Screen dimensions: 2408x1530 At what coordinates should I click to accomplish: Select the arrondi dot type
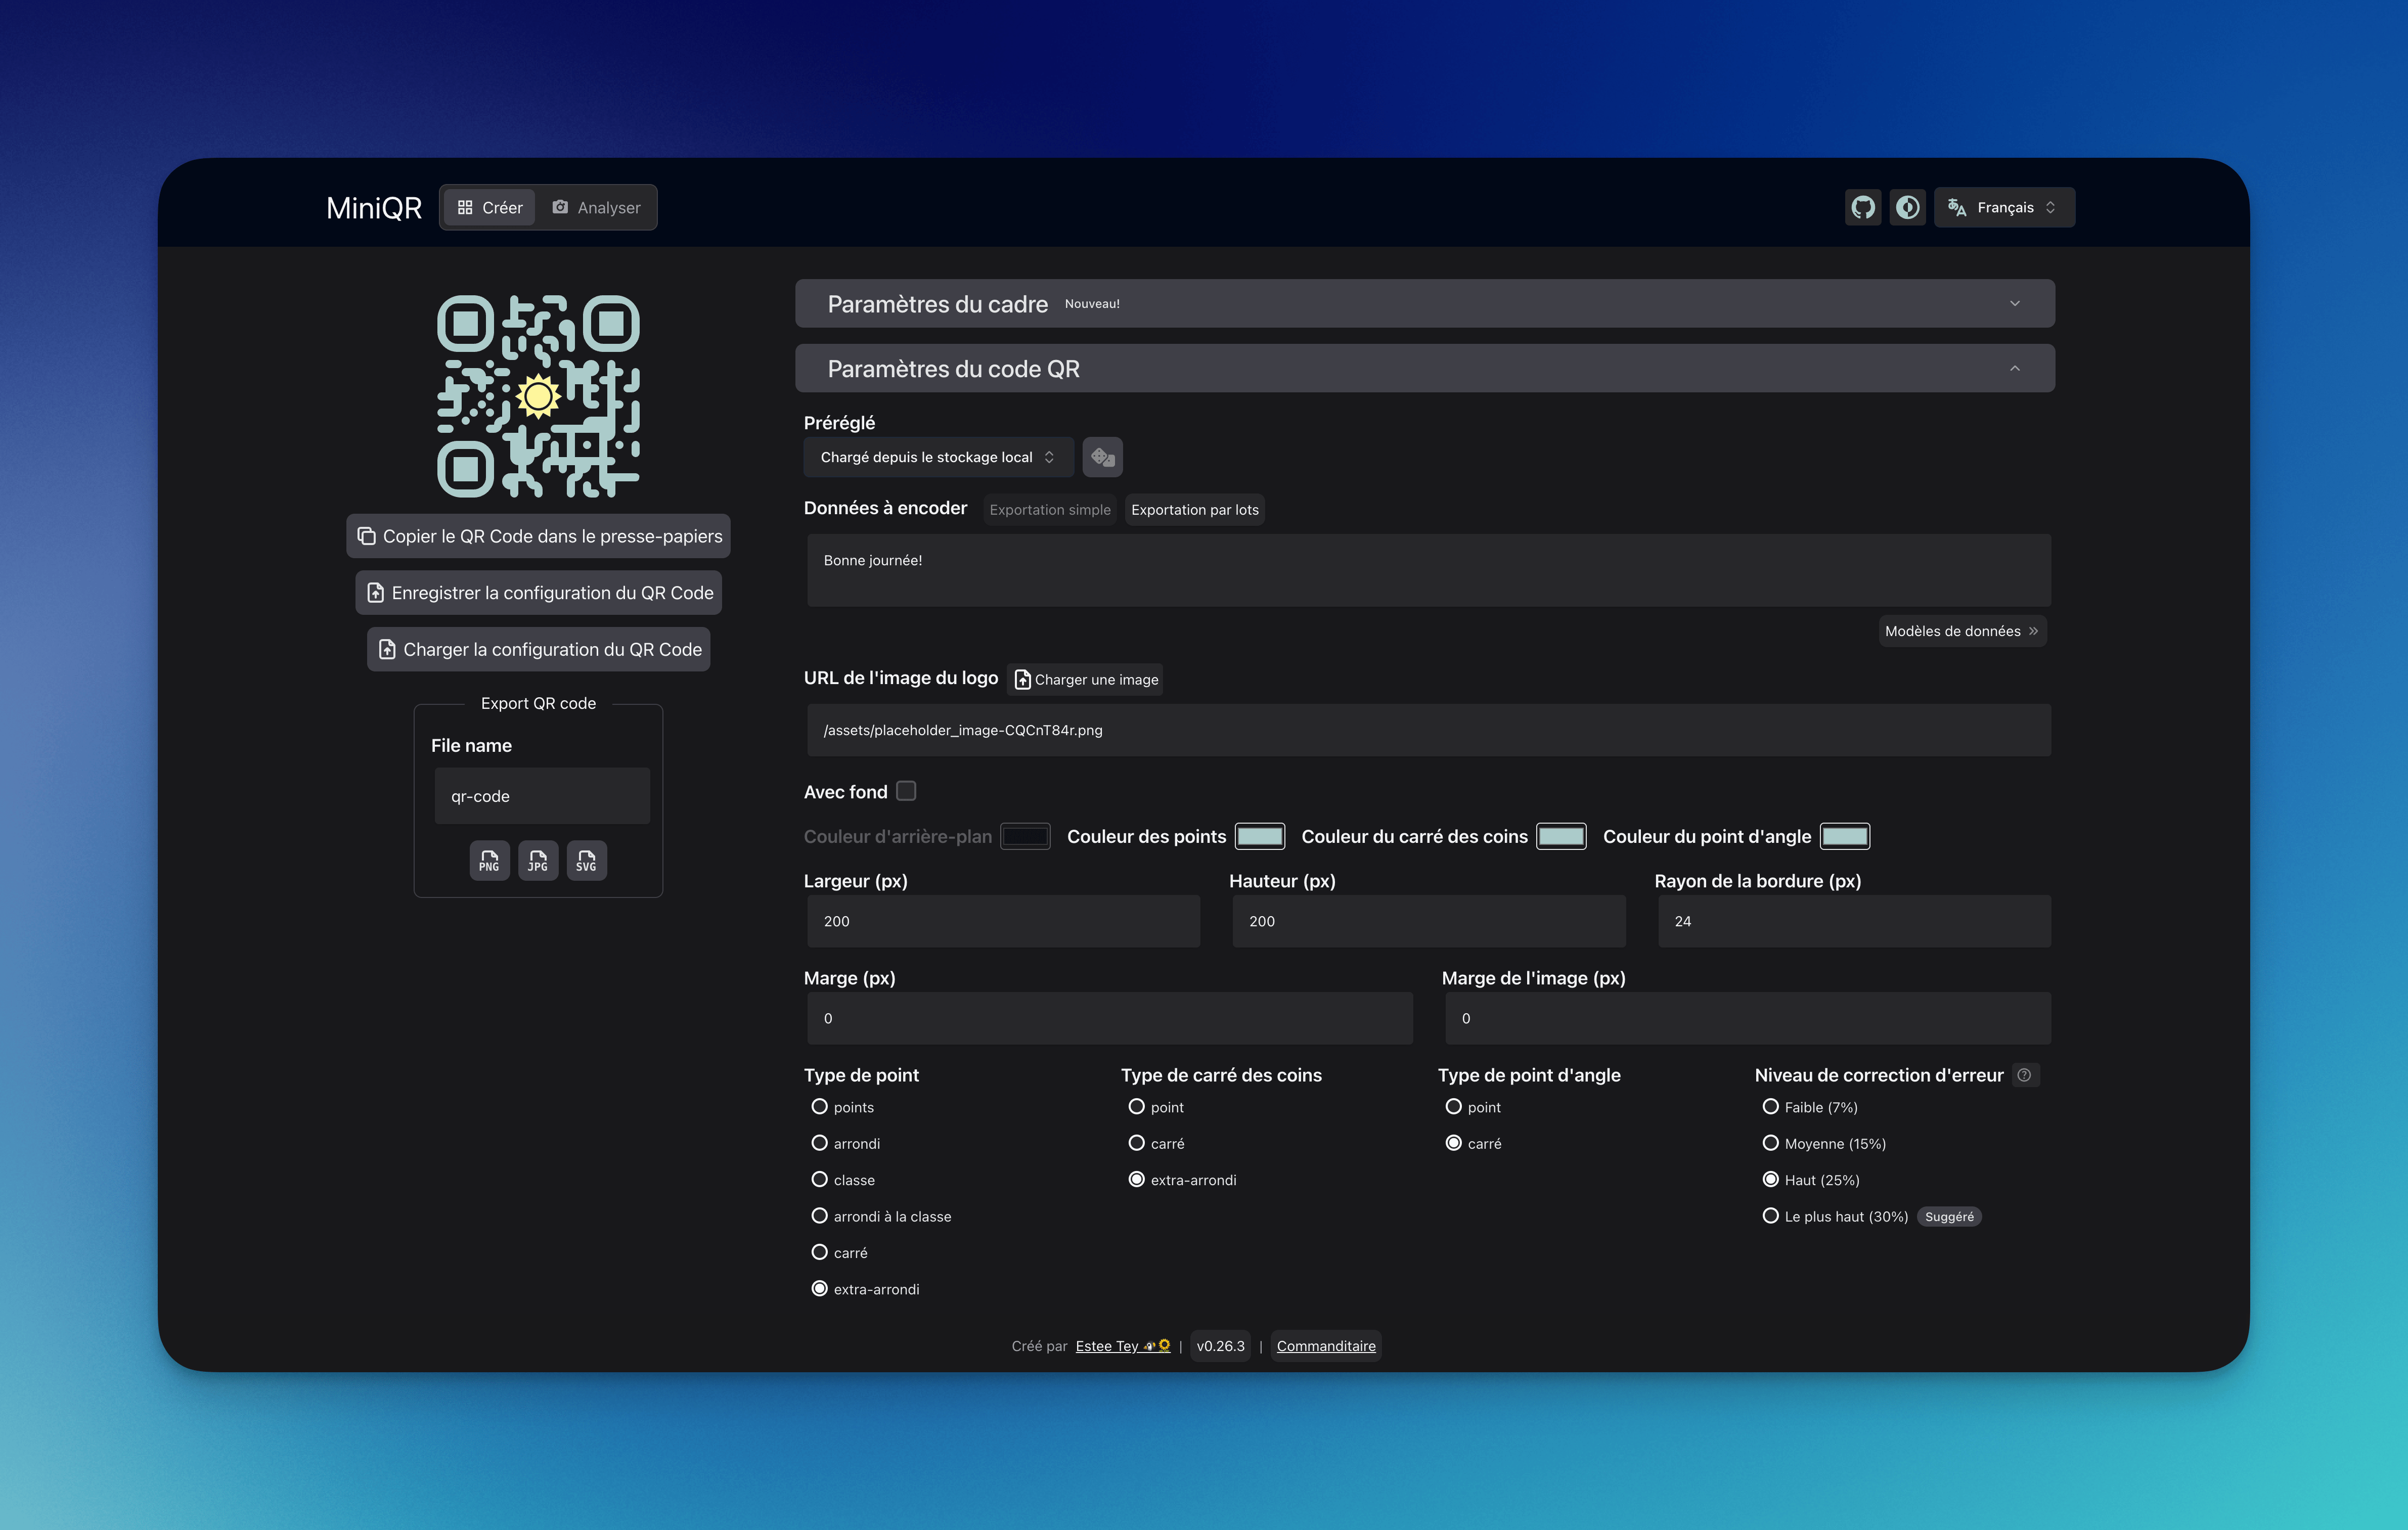pyautogui.click(x=819, y=1143)
